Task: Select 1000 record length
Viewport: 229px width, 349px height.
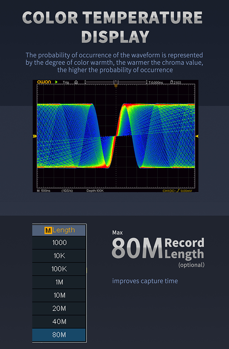Action: pos(59,243)
